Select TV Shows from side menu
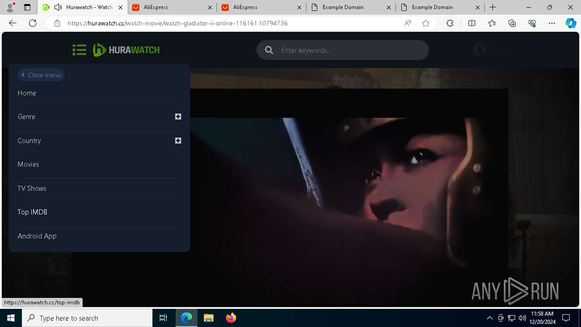581x327 pixels. point(32,188)
